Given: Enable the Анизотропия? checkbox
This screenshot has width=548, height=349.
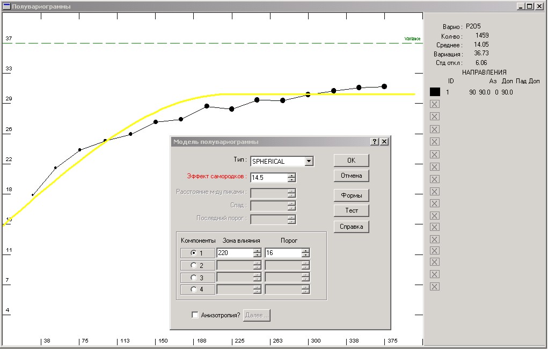Looking at the screenshot, I should point(195,315).
